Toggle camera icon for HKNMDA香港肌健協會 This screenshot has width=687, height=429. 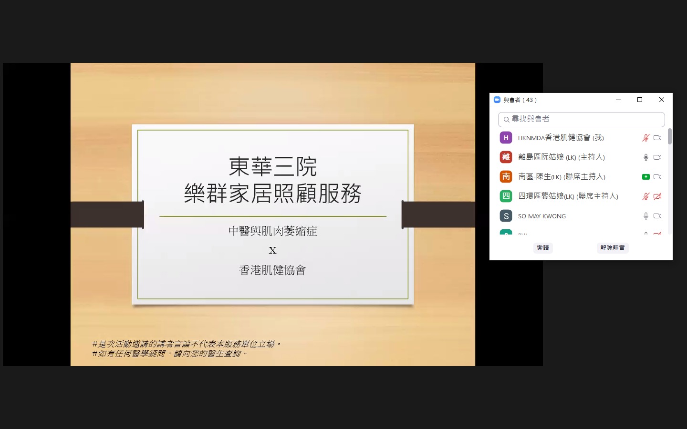[657, 138]
